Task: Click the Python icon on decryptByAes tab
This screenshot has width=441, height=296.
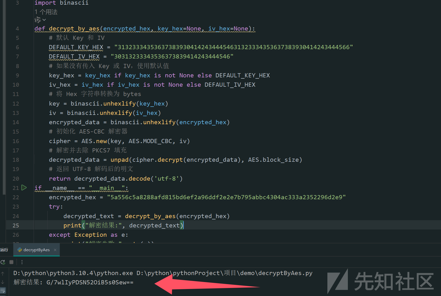Action: (19, 250)
